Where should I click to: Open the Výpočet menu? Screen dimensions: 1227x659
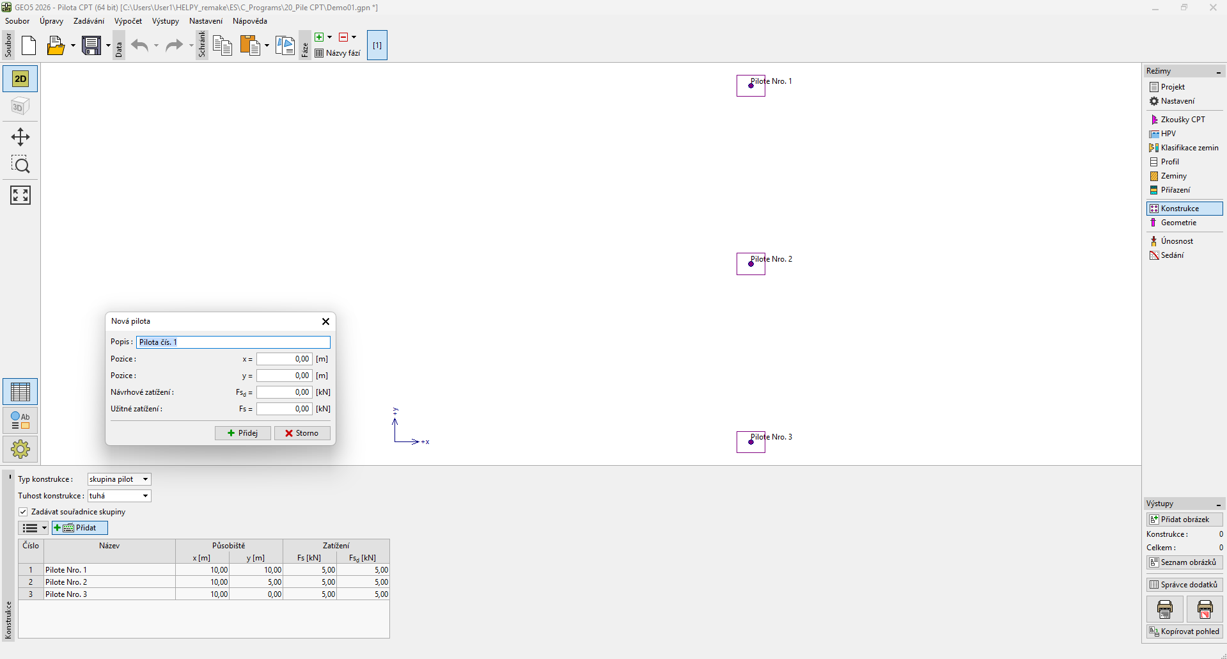pyautogui.click(x=128, y=21)
